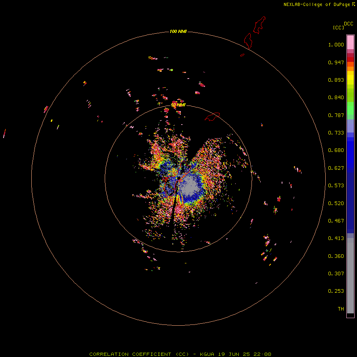Pick the periwinkle color bar segment
357x357 pixels.
pyautogui.click(x=350, y=126)
